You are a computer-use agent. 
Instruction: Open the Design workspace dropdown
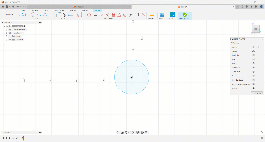(x=10, y=15)
